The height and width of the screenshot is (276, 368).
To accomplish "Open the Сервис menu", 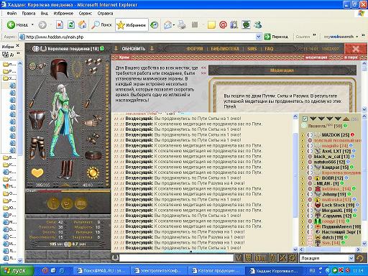I will [x=86, y=14].
